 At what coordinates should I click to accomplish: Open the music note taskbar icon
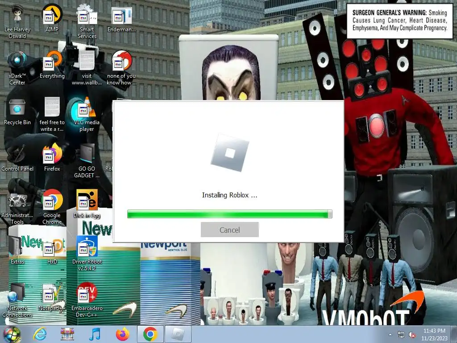pyautogui.click(x=95, y=334)
